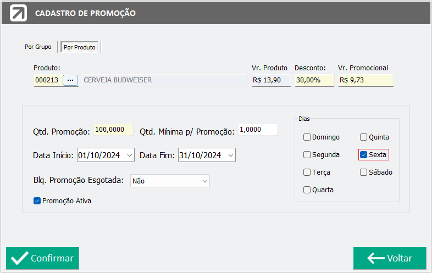Open product lookup with the ellipsis button
Viewport: 432px width, 273px height.
click(70, 80)
